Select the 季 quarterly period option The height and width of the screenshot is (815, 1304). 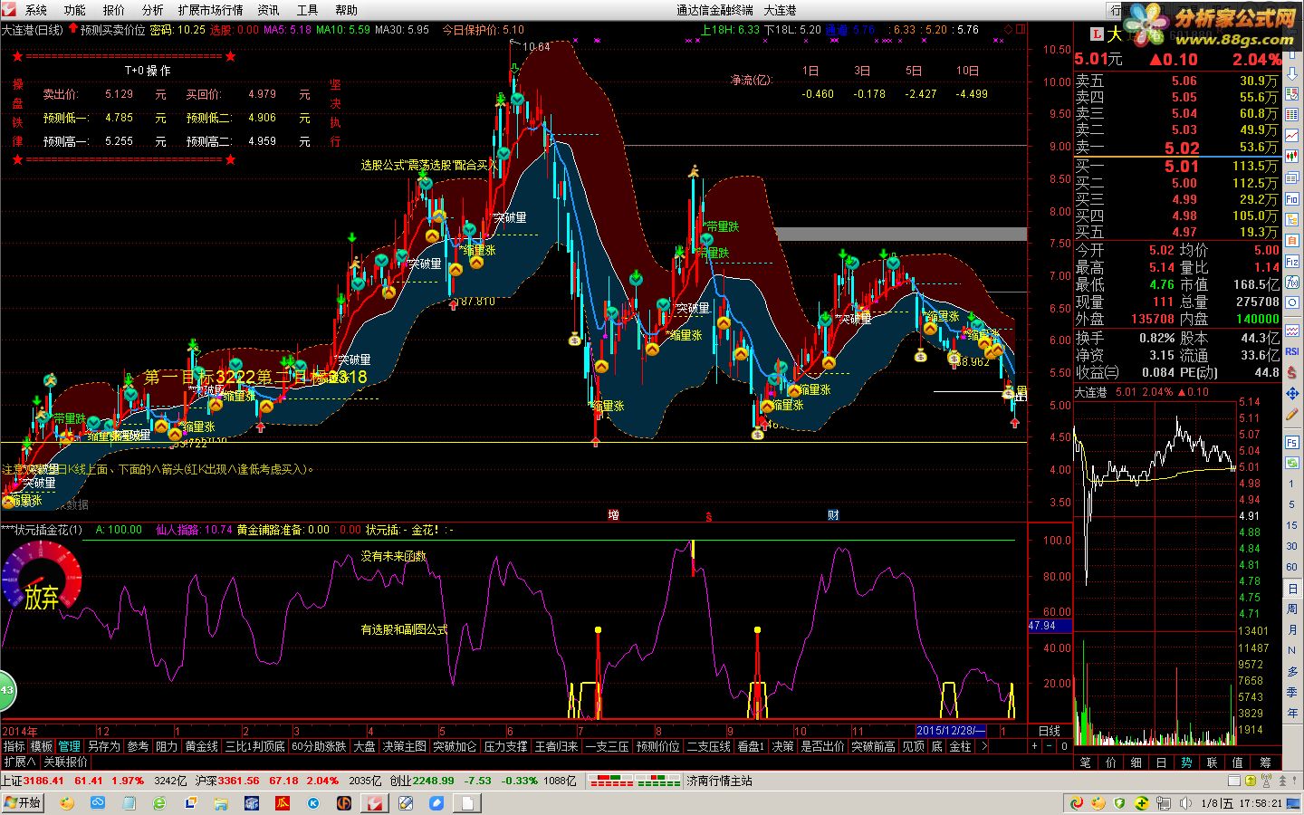[1292, 692]
